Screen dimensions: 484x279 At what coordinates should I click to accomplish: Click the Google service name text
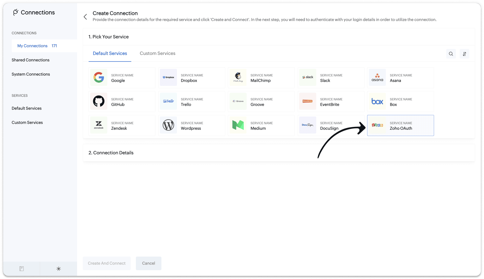118,81
